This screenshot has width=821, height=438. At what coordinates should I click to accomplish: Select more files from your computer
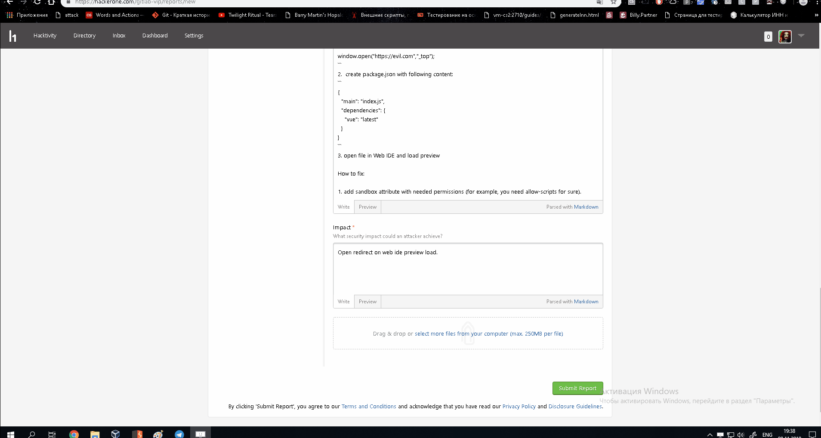point(489,333)
